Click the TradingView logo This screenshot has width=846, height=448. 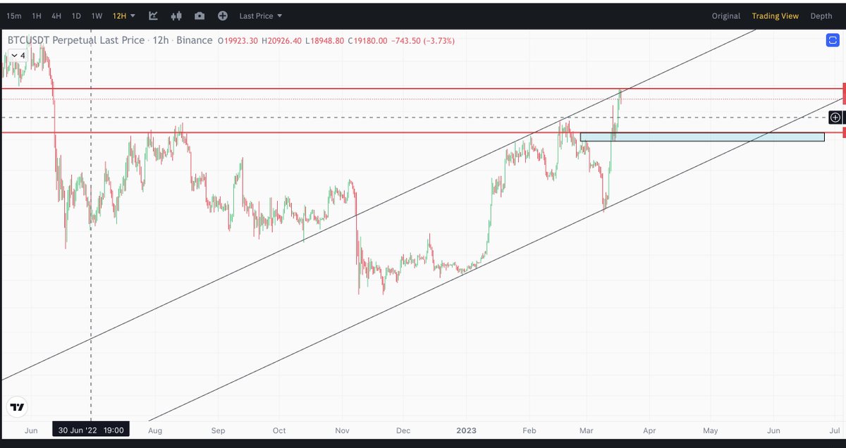(17, 407)
